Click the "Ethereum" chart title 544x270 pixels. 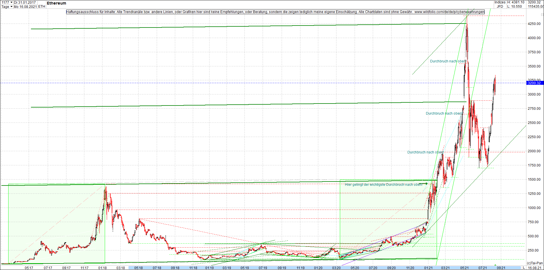click(56, 3)
